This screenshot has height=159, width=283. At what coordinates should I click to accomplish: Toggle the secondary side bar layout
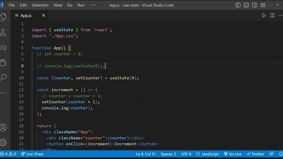(x=255, y=5)
